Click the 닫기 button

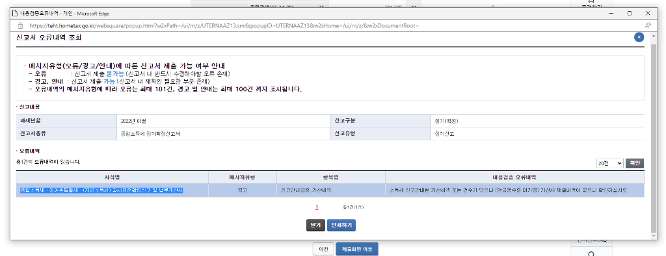(x=315, y=225)
